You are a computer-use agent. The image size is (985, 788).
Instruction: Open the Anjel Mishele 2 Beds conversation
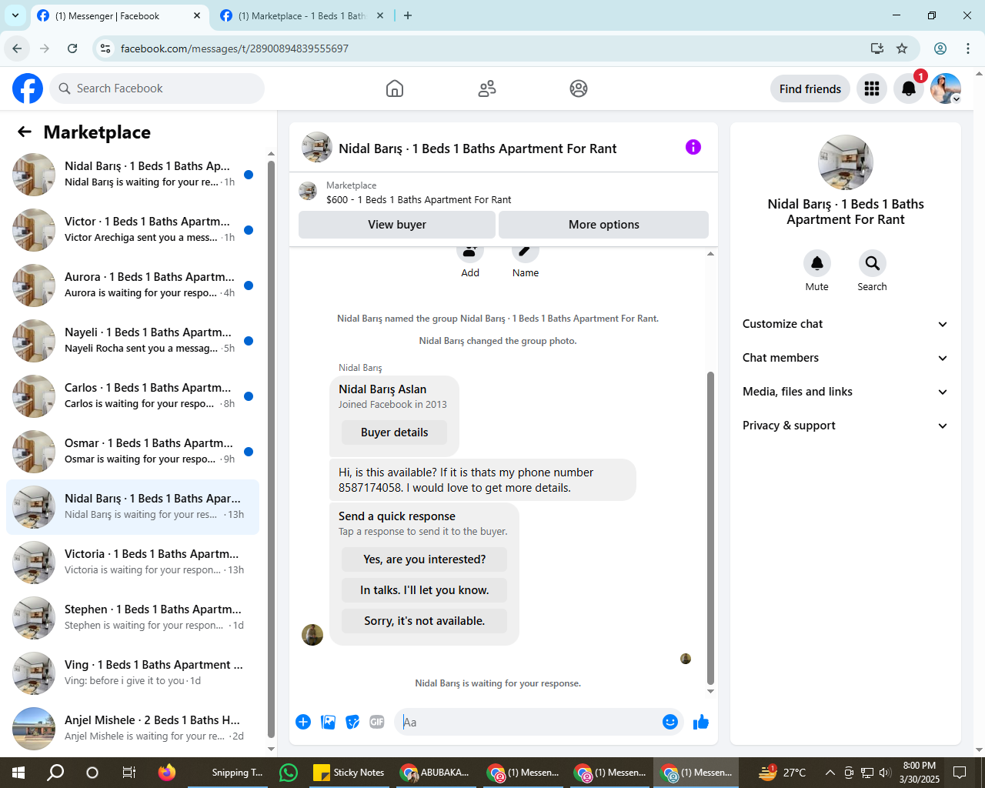click(x=132, y=728)
